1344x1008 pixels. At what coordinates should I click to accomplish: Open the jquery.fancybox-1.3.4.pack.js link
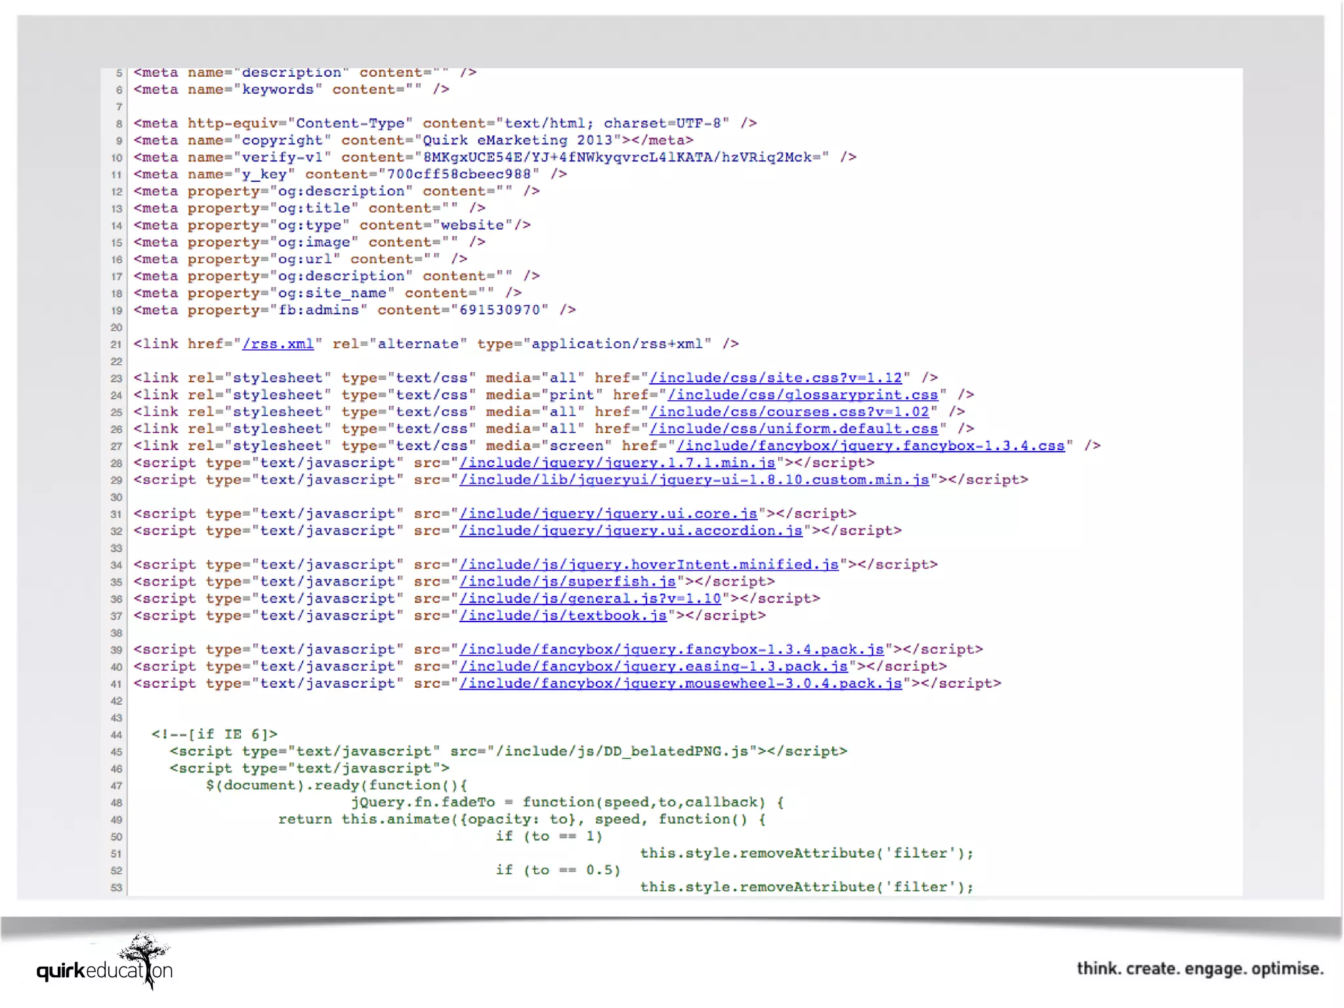(x=671, y=650)
